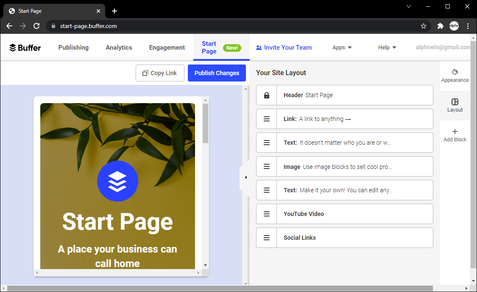Open the Social Links block
The height and width of the screenshot is (292, 477).
point(345,238)
